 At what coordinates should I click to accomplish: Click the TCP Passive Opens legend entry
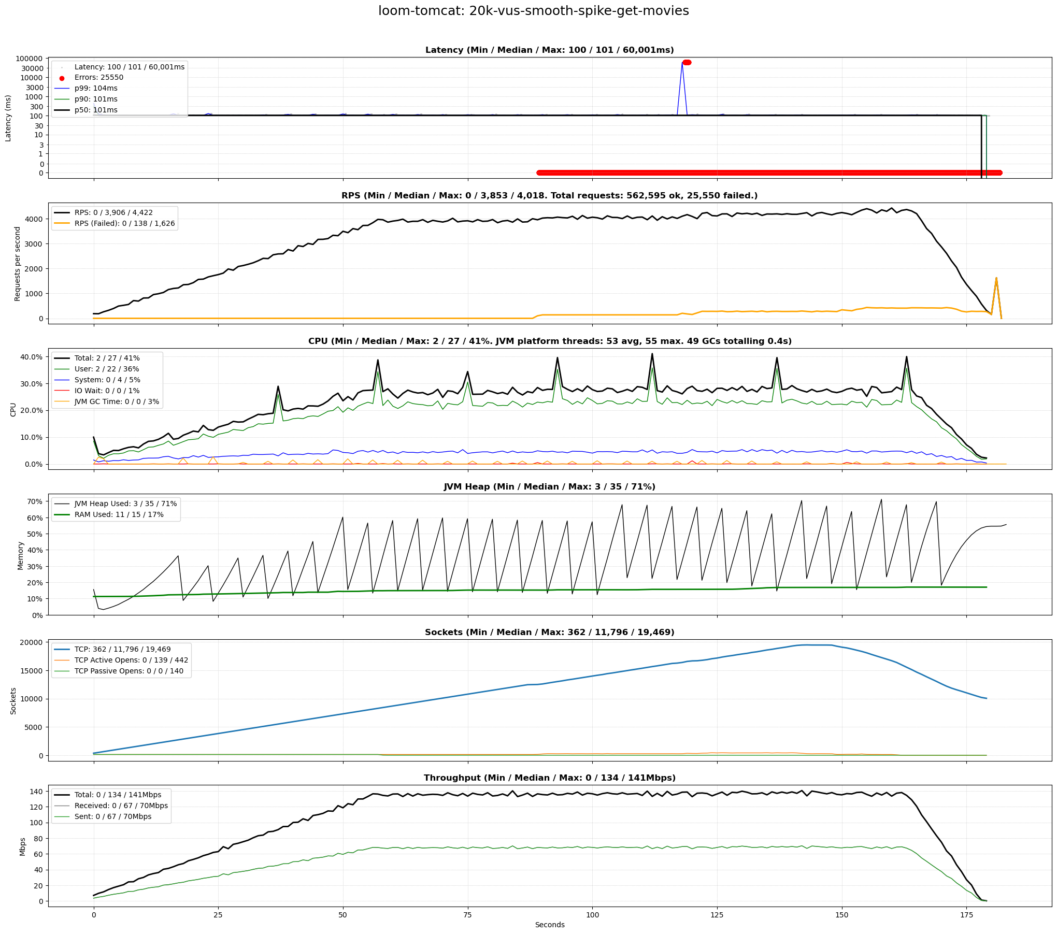coord(128,671)
